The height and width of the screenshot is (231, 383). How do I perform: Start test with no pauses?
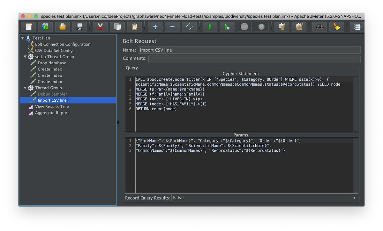point(227,27)
